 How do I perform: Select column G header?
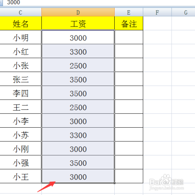(183, 12)
